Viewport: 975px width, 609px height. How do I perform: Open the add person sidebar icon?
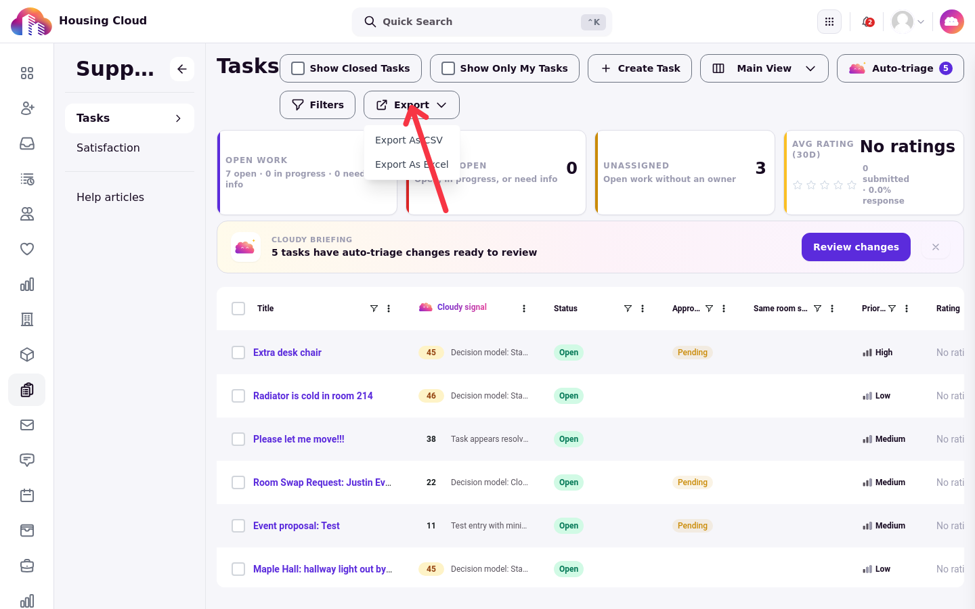[27, 108]
